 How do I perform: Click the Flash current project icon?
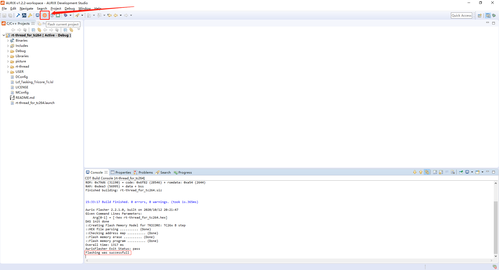click(x=45, y=15)
